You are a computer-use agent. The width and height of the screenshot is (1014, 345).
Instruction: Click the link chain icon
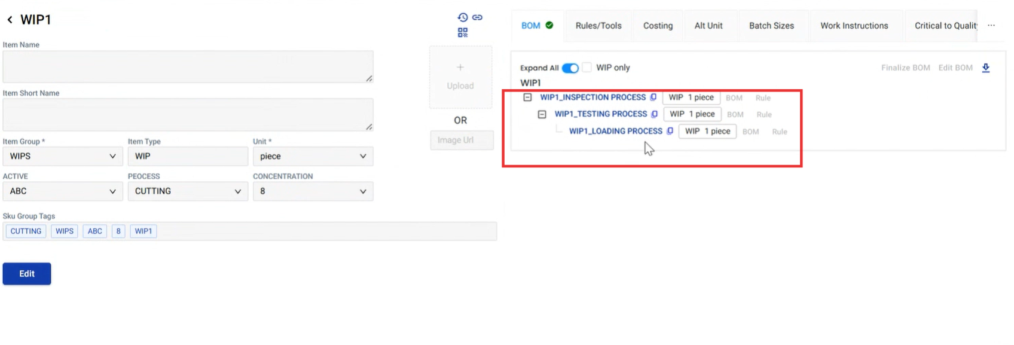tap(477, 17)
